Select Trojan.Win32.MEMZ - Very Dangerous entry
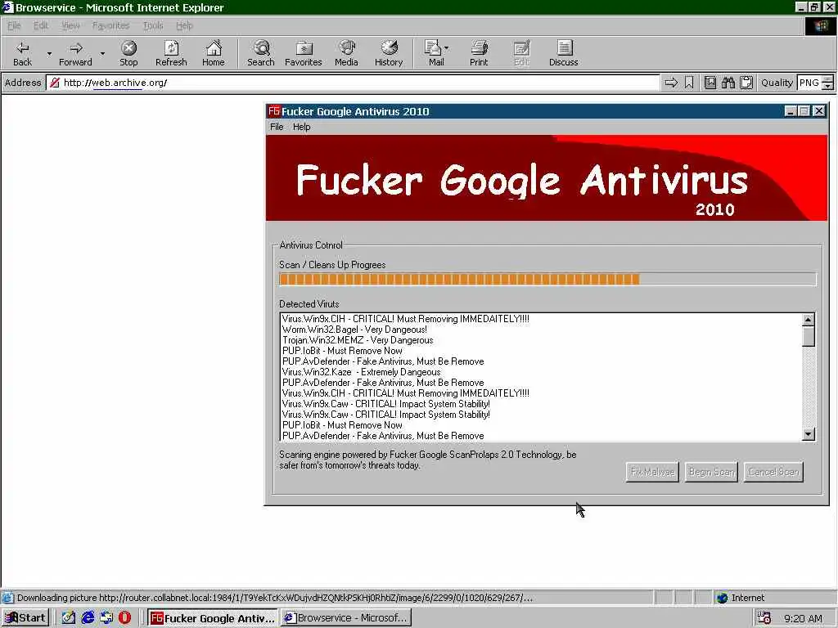838x628 pixels. tap(358, 340)
